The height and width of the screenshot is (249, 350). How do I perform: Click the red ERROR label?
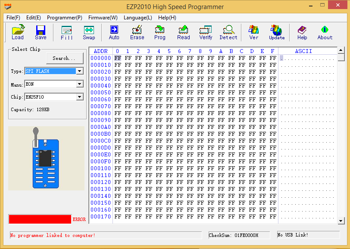79,219
